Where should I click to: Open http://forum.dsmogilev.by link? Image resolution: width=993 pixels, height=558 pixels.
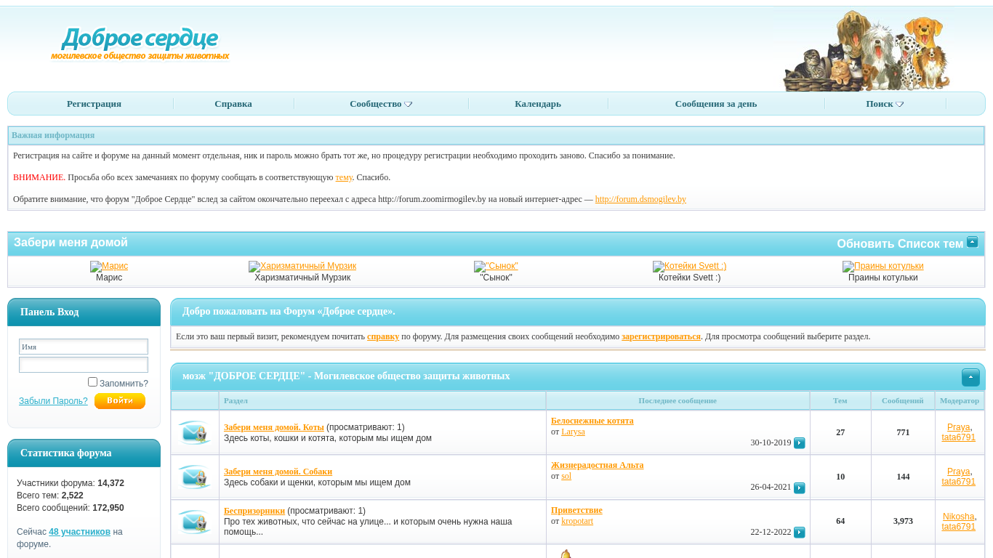click(640, 199)
